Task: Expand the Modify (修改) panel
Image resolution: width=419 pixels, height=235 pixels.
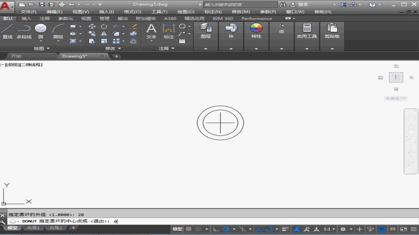Action: click(x=113, y=48)
